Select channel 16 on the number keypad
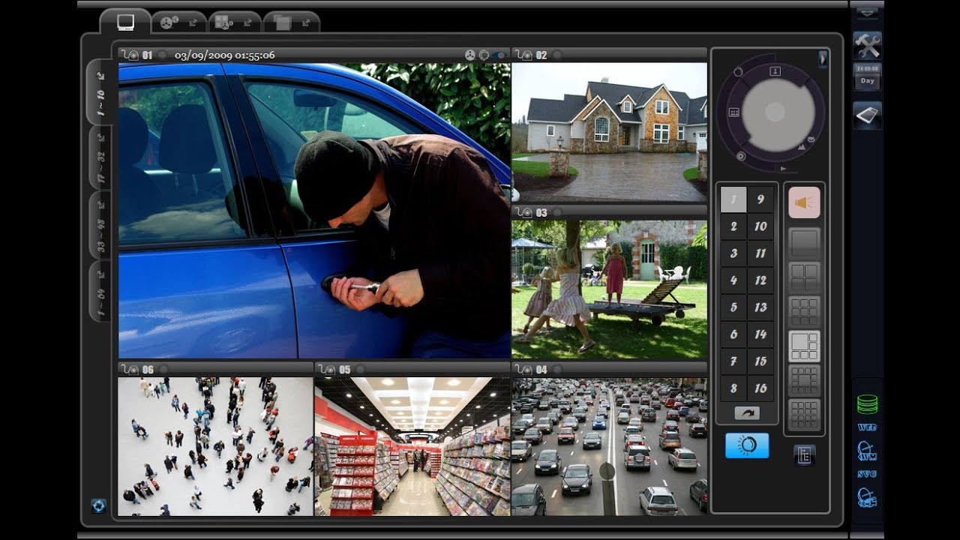The image size is (960, 540). (760, 388)
